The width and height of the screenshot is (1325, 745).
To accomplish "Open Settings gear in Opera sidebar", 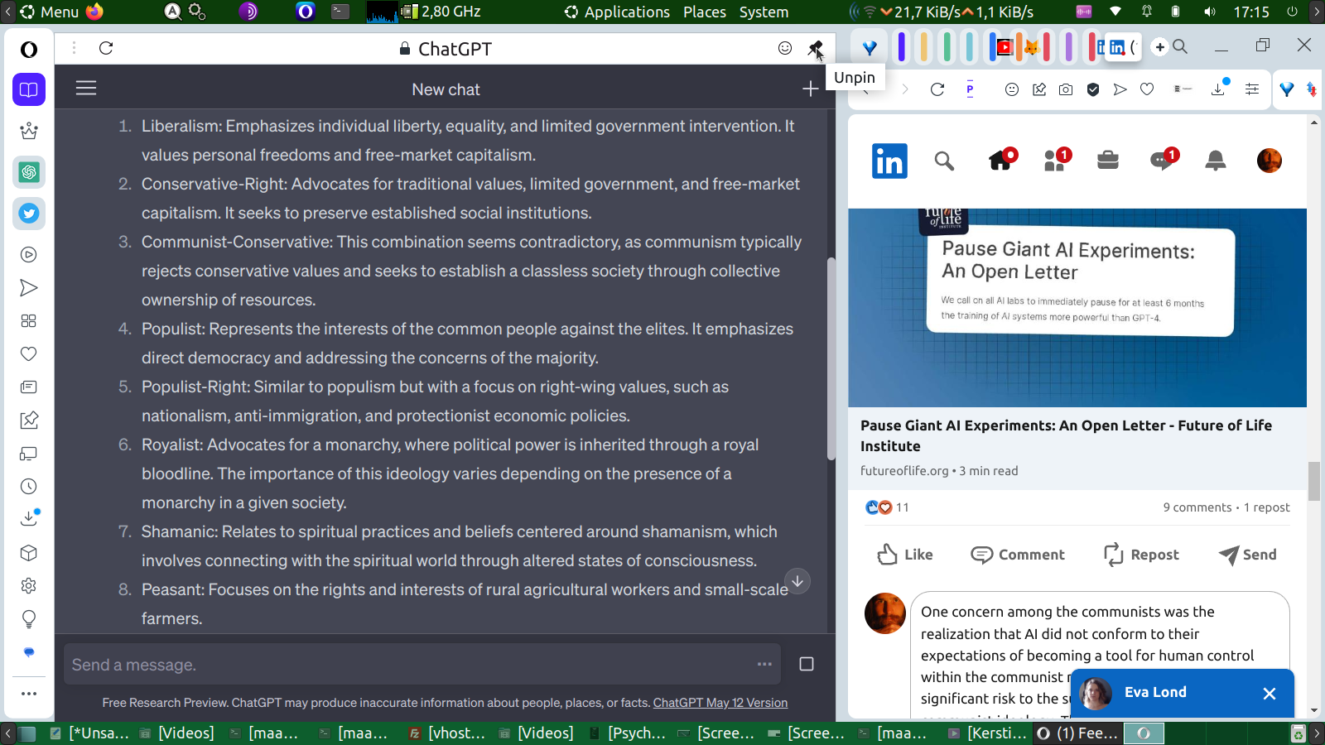I will 29,586.
